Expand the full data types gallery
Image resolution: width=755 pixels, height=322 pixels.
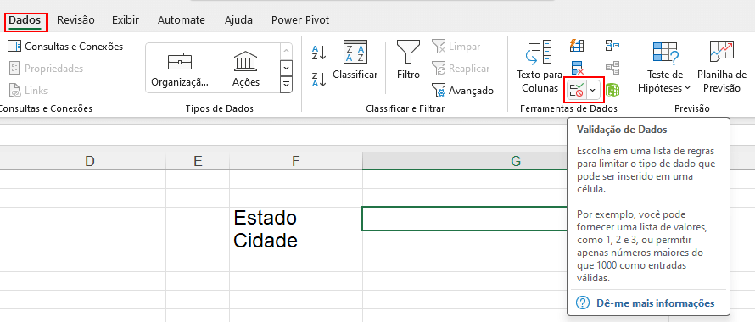(x=286, y=84)
